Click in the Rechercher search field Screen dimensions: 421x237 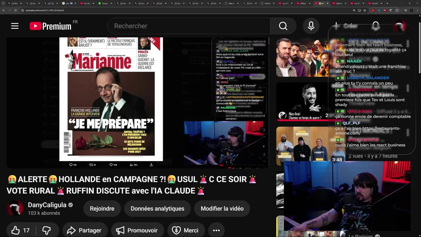point(189,26)
